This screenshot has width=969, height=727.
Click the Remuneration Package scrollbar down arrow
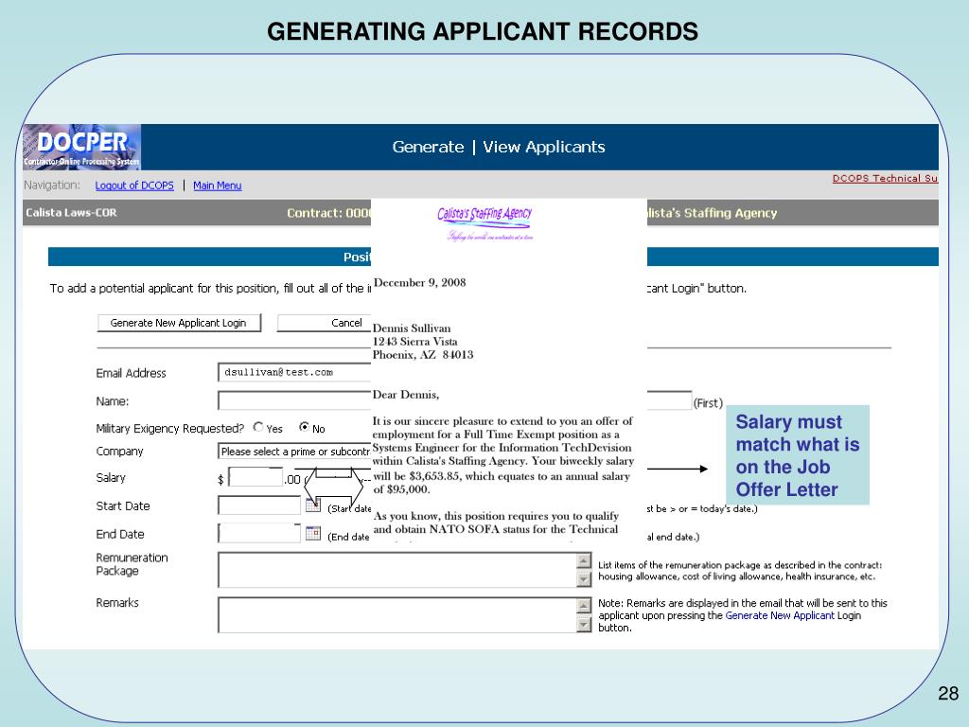pos(584,579)
